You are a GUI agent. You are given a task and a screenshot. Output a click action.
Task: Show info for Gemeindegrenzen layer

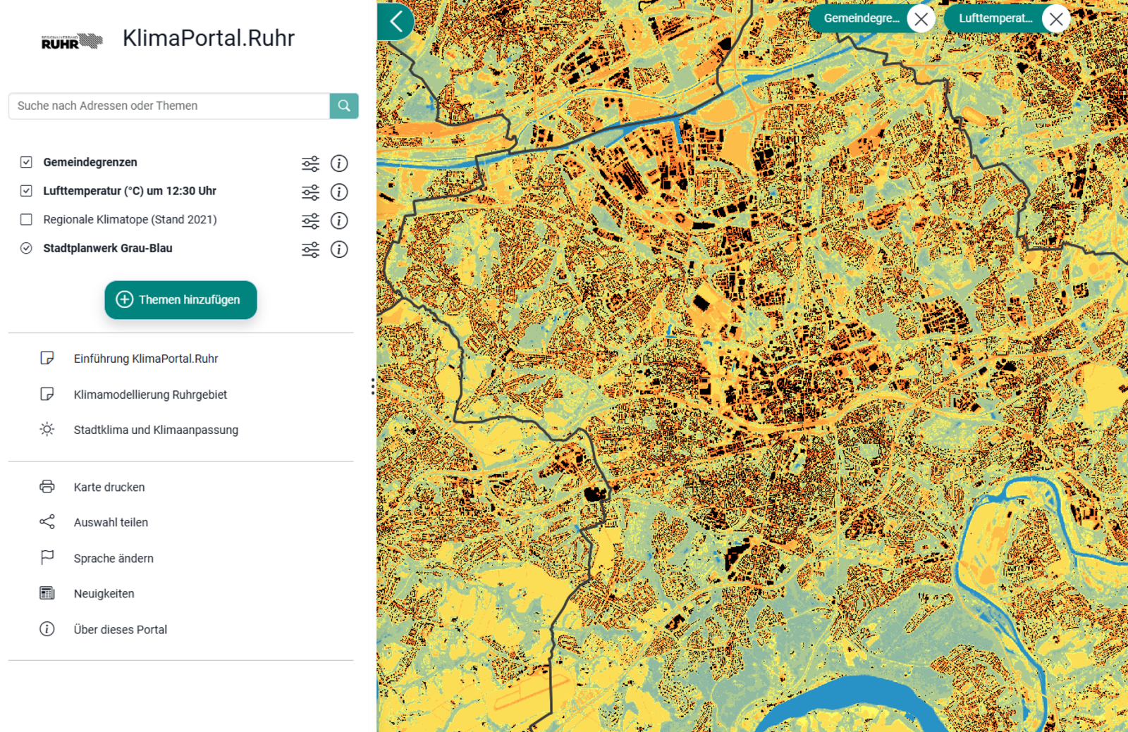pyautogui.click(x=339, y=163)
